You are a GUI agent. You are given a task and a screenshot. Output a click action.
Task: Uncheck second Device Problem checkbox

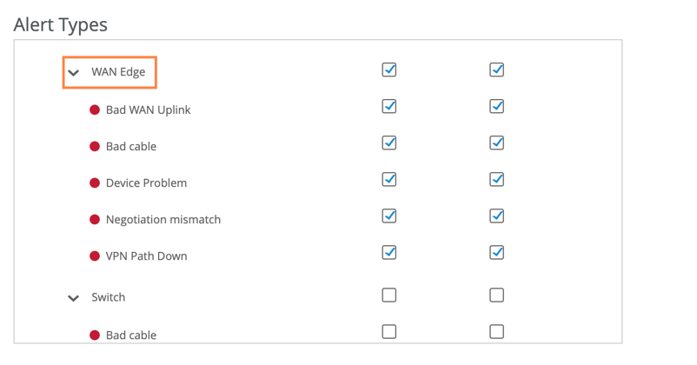click(497, 179)
